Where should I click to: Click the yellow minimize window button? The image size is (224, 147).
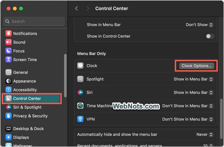(15, 9)
